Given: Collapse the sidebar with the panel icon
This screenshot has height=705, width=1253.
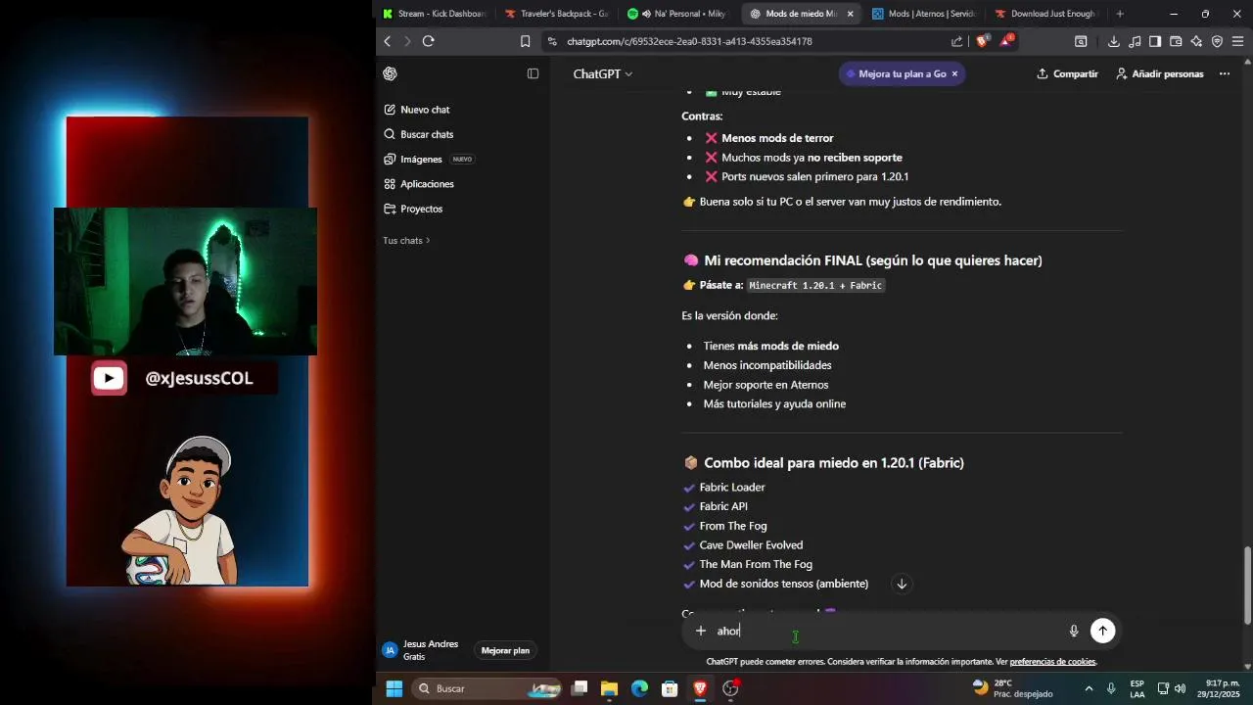Looking at the screenshot, I should (533, 73).
